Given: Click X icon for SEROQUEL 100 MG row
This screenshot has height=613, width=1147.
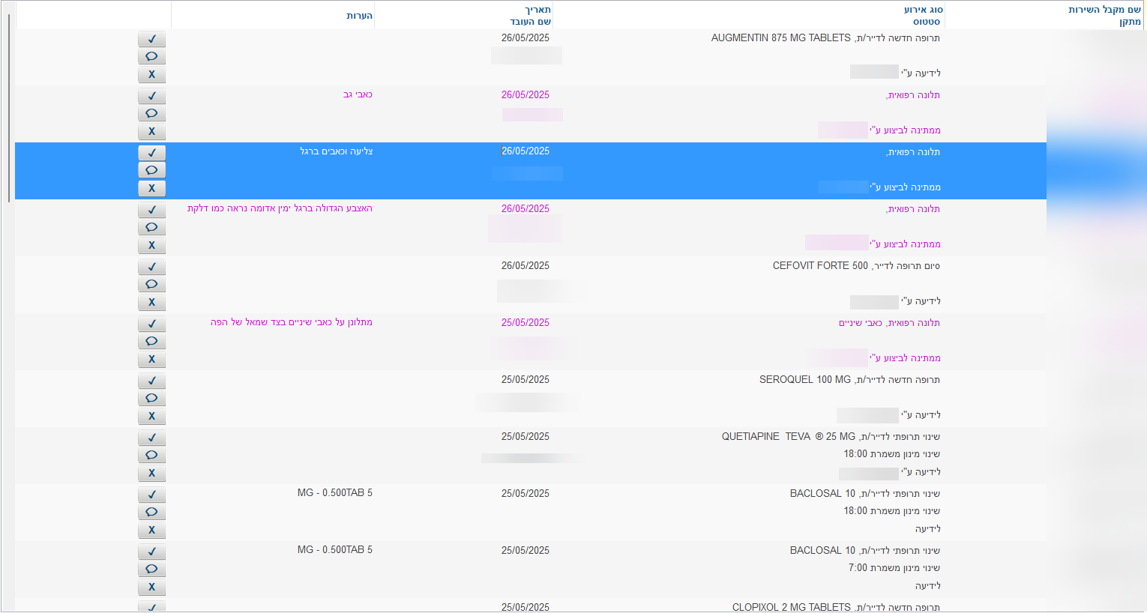Looking at the screenshot, I should [x=151, y=417].
